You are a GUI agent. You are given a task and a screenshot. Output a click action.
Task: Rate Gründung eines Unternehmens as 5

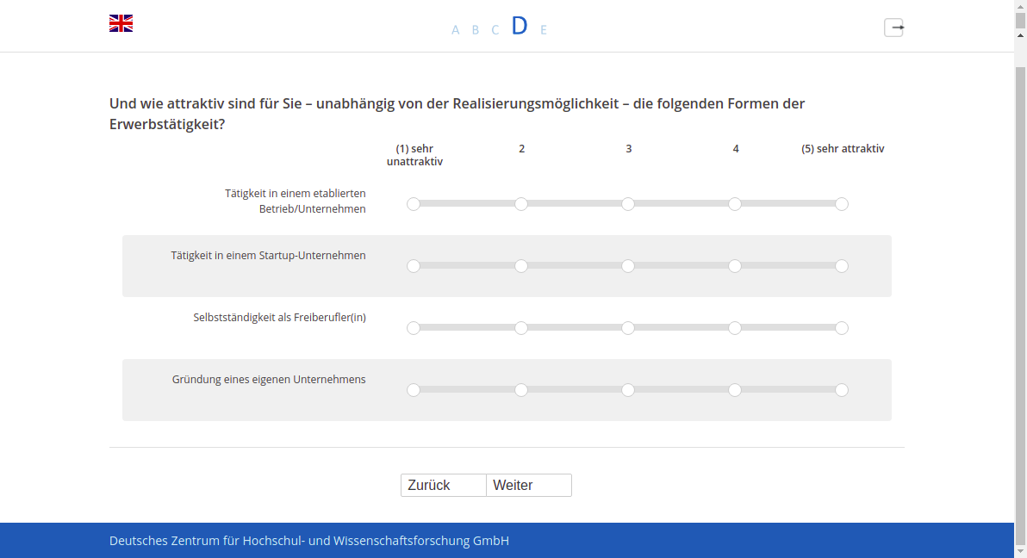(x=842, y=390)
